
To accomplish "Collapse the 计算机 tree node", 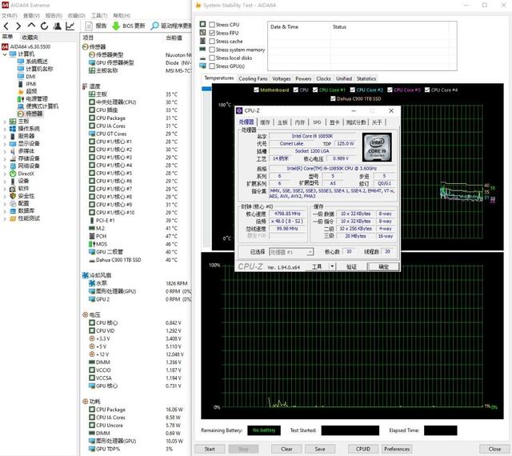I will (5, 54).
